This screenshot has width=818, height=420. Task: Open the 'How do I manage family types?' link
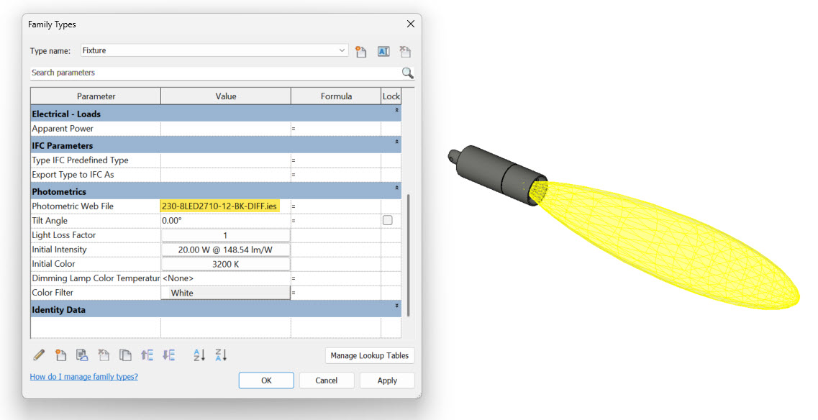coord(84,376)
